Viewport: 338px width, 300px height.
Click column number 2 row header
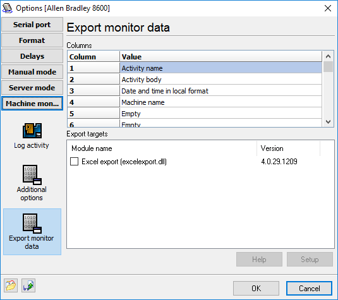click(x=94, y=80)
